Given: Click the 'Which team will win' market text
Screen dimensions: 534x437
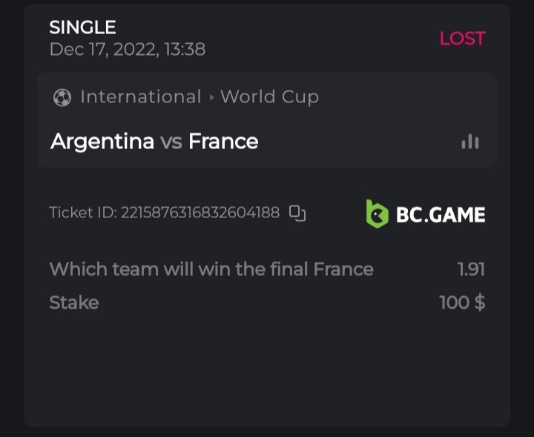Looking at the screenshot, I should [x=211, y=269].
